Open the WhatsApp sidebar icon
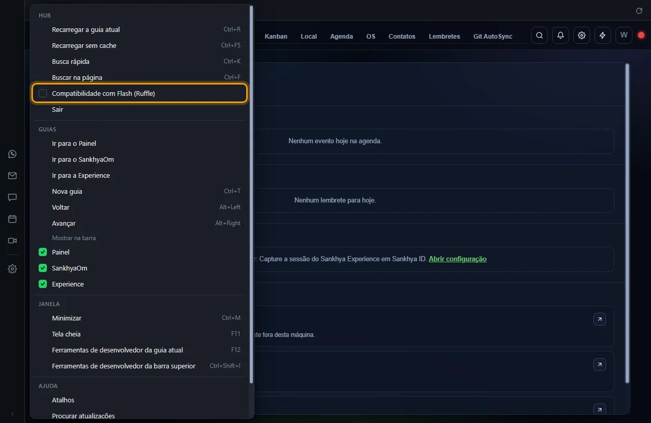651x423 pixels. coord(12,154)
